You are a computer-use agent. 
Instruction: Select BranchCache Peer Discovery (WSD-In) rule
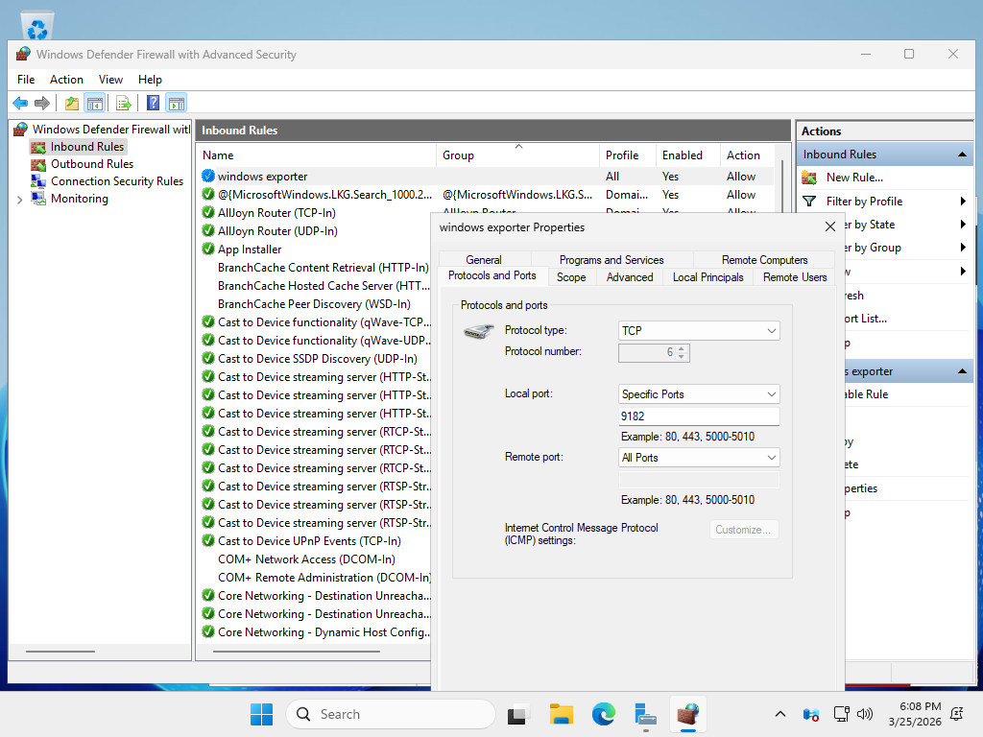point(314,304)
